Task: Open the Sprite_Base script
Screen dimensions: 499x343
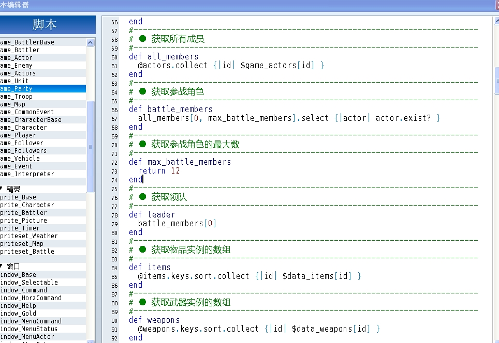Action: (43, 197)
